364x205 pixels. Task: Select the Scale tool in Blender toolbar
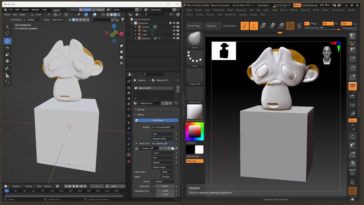point(7,54)
